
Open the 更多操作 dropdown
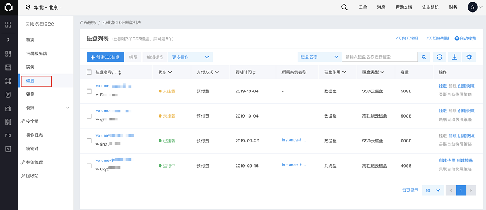190,57
